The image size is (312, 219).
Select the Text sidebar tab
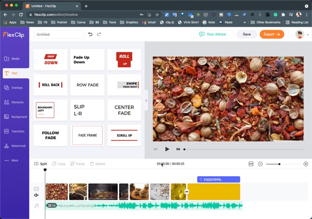coord(16,73)
